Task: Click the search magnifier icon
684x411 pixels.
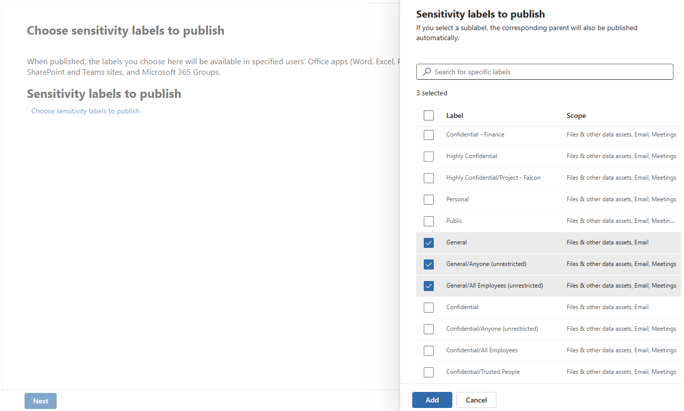Action: (427, 72)
